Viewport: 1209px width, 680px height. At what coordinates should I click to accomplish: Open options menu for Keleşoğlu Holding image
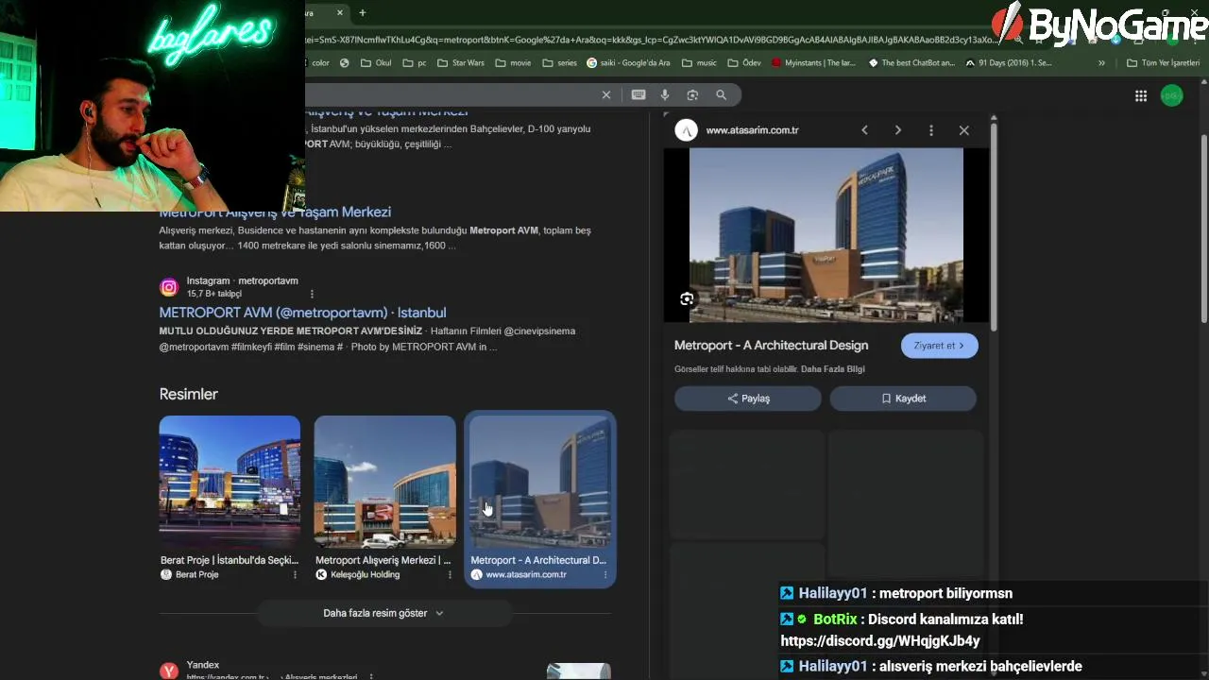click(450, 574)
